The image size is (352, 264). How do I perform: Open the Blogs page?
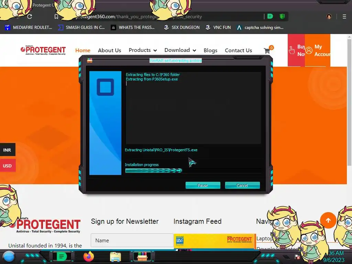[x=210, y=50]
